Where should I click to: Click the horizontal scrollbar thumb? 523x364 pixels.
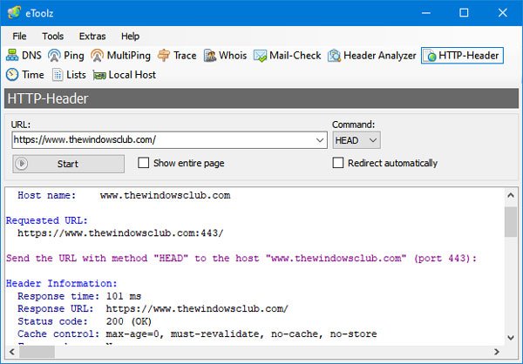(x=37, y=352)
